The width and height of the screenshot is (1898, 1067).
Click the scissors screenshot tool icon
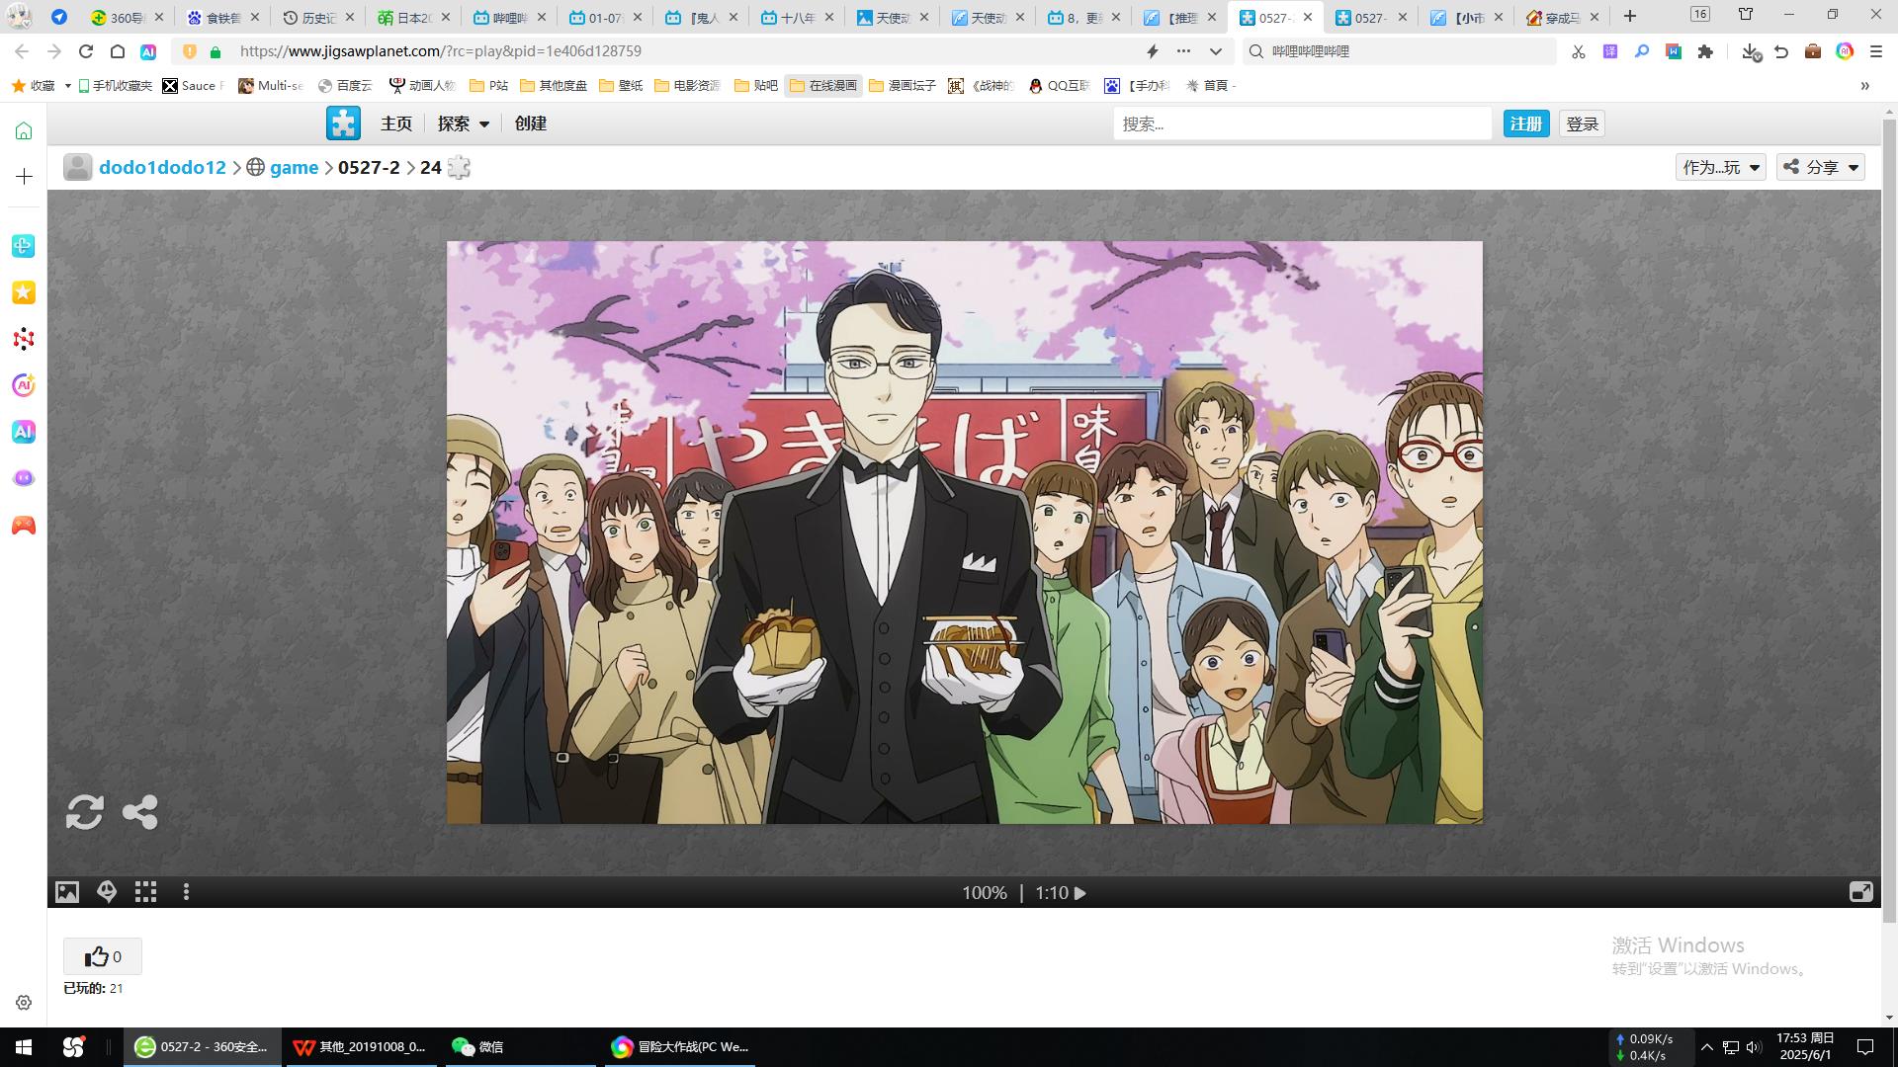[x=1579, y=51]
